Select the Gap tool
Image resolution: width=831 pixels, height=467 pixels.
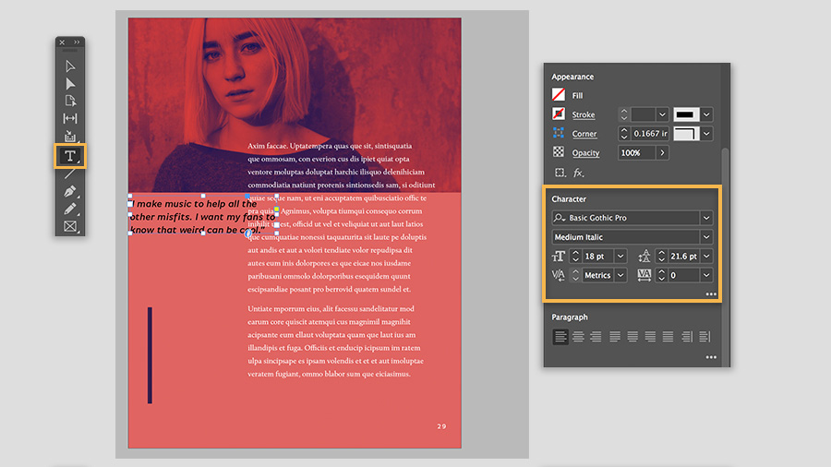pyautogui.click(x=70, y=118)
